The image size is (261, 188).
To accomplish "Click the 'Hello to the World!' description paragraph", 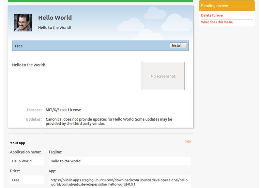I will point(28,65).
